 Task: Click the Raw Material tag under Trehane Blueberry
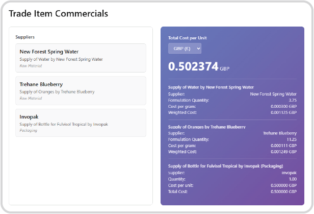tap(31, 98)
